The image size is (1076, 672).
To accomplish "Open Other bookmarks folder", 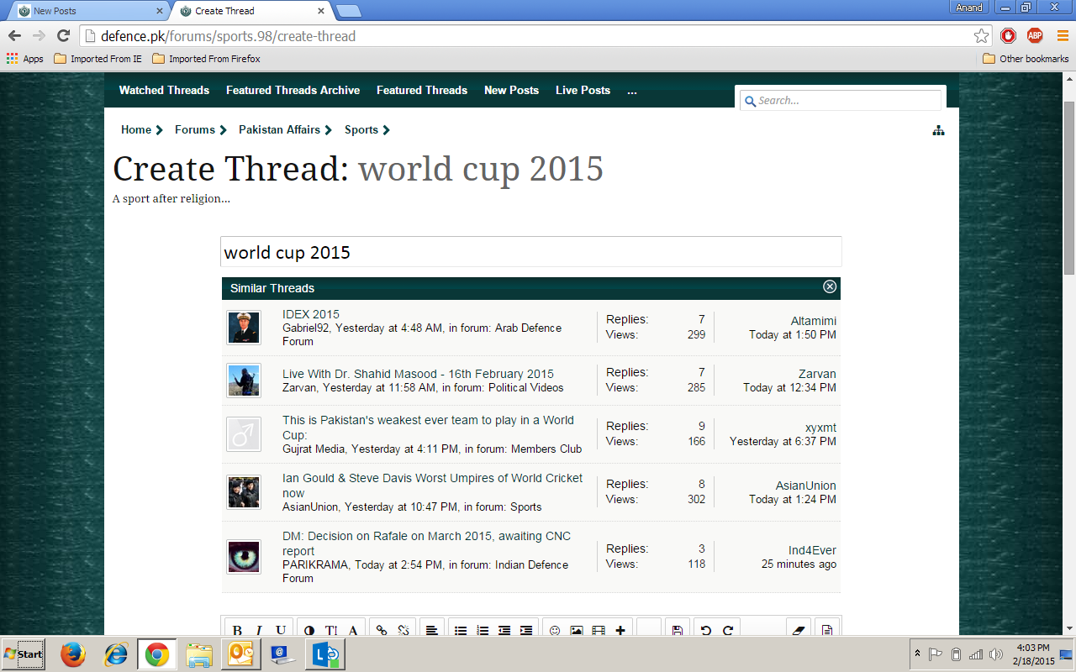I will [1026, 59].
